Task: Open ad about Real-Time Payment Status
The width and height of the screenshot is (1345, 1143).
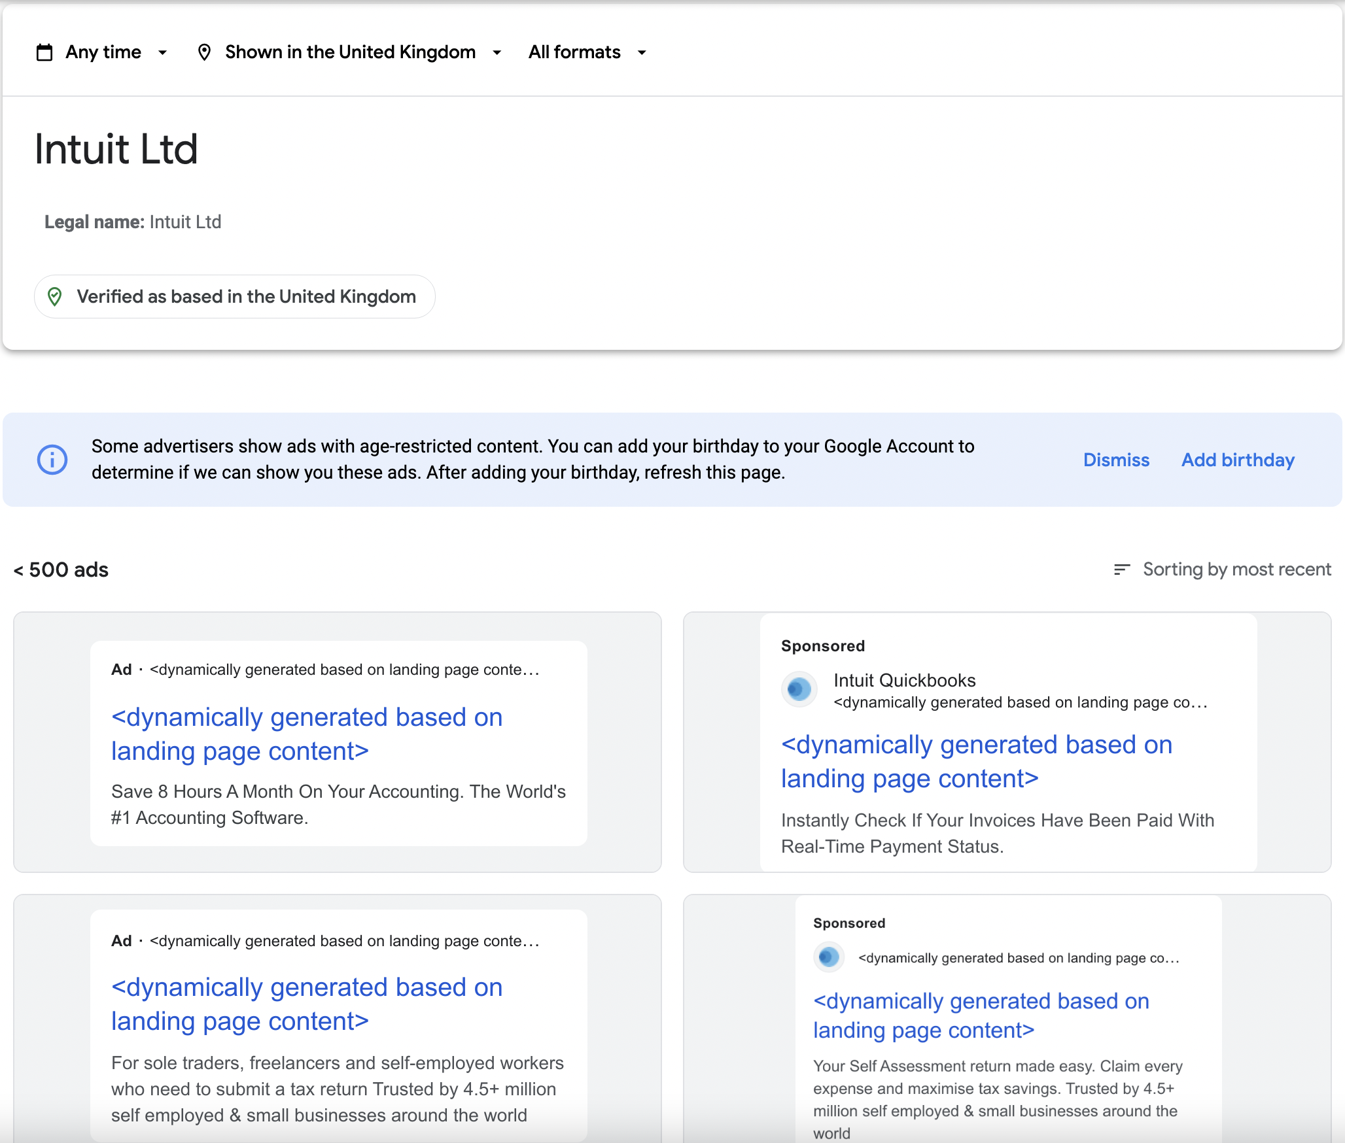Action: (x=997, y=833)
